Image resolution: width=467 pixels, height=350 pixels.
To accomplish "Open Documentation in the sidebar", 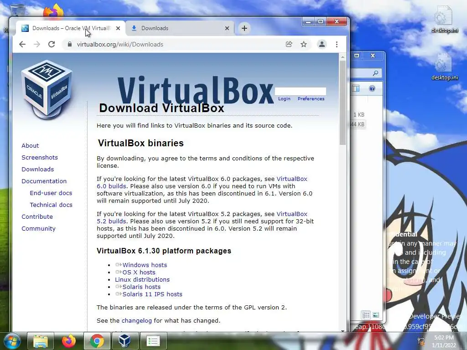I will (44, 181).
